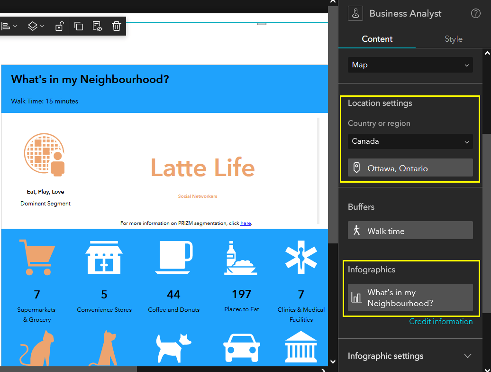The width and height of the screenshot is (491, 372).
Task: Click the '44' coffee and donuts count
Action: [173, 295]
